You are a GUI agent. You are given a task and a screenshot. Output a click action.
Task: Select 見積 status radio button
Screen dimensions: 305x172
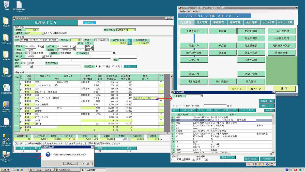click(x=22, y=40)
